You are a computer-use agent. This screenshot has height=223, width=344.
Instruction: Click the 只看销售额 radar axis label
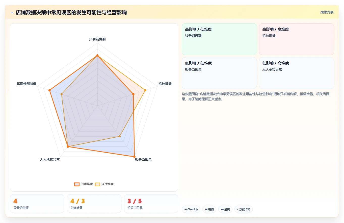pyautogui.click(x=97, y=39)
